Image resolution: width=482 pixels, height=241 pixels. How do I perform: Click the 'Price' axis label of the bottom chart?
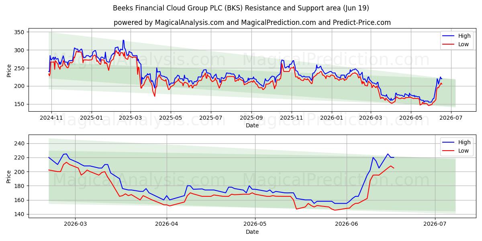(9, 176)
